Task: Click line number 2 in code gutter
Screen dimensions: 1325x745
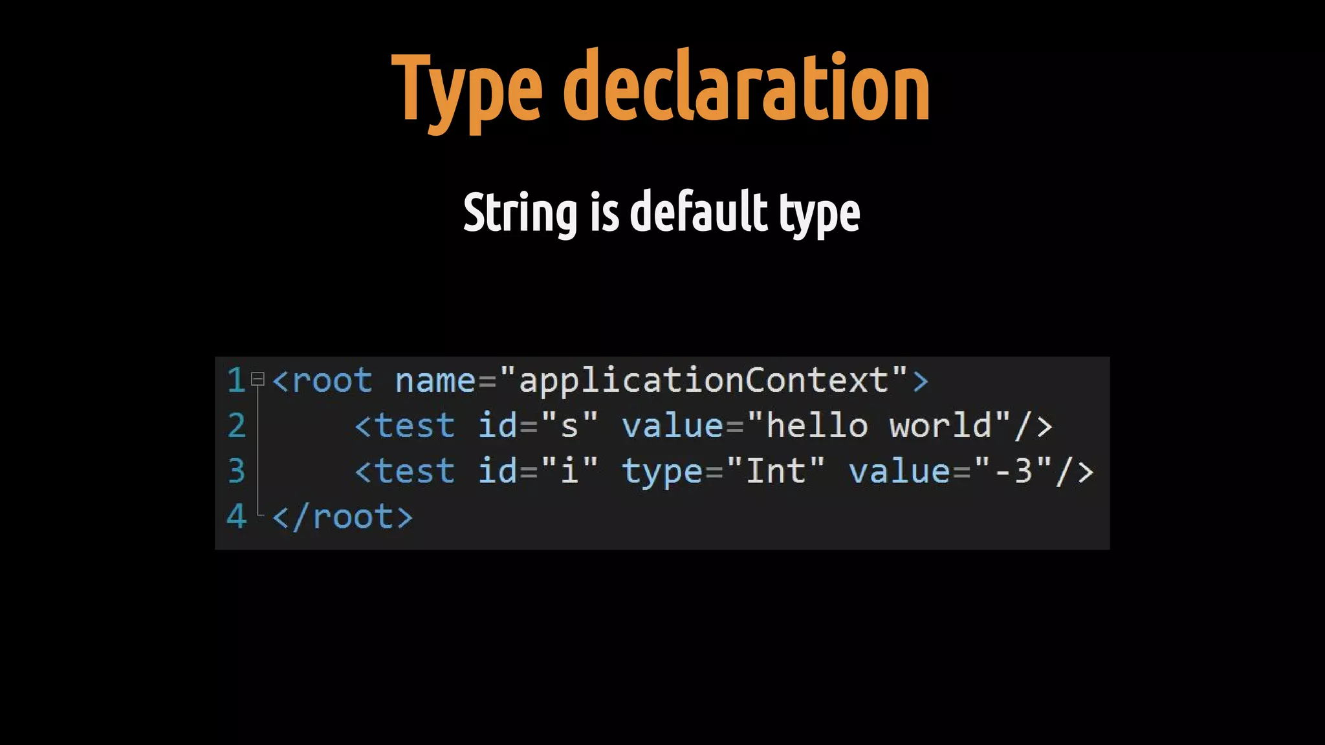Action: point(236,426)
